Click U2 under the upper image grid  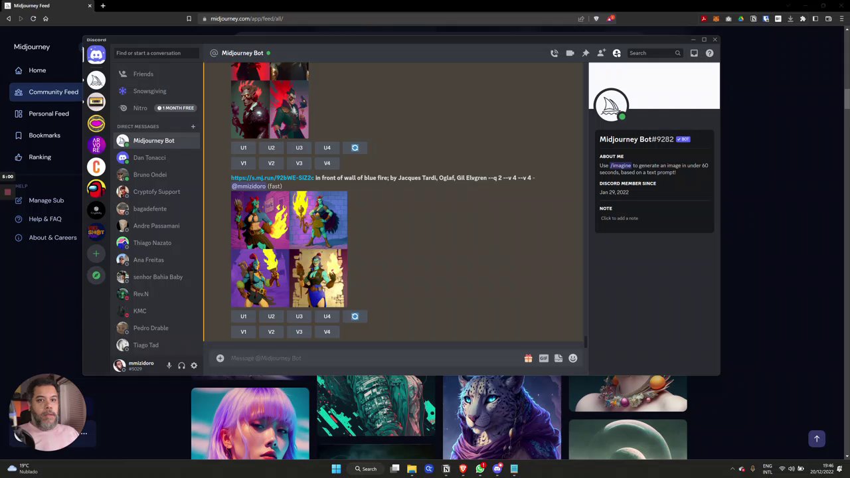pos(271,148)
